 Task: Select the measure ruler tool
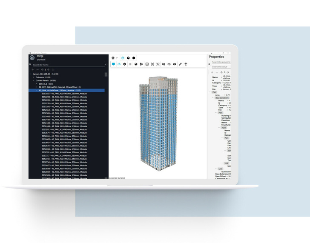pyautogui.click(x=180, y=64)
